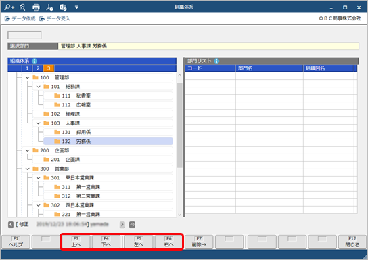Click データ作成 in the toolbar
The image size is (368, 260).
click(x=20, y=18)
